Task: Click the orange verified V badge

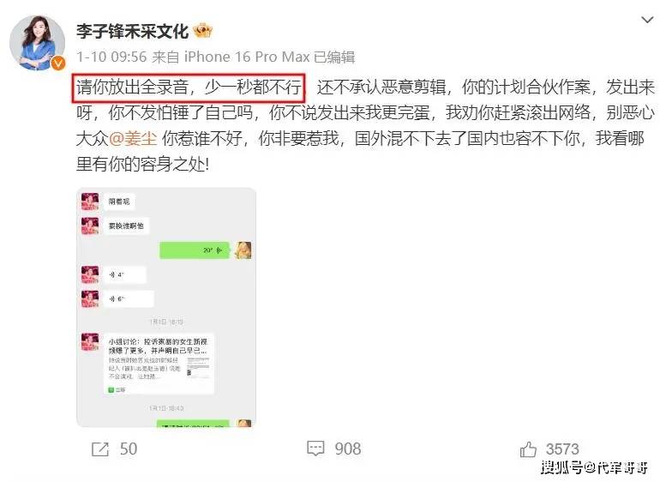Action: [x=58, y=63]
